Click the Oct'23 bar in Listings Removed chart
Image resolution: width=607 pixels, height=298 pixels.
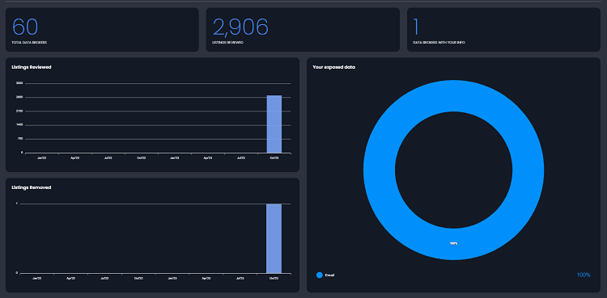coord(274,238)
